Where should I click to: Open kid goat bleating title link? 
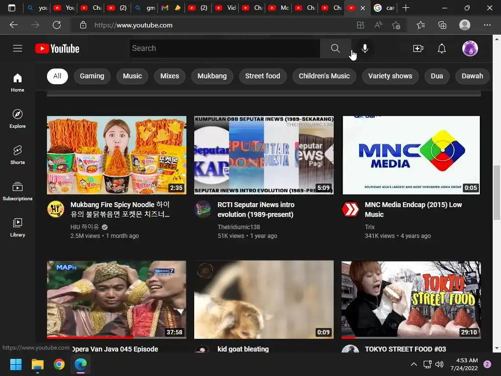point(243,349)
